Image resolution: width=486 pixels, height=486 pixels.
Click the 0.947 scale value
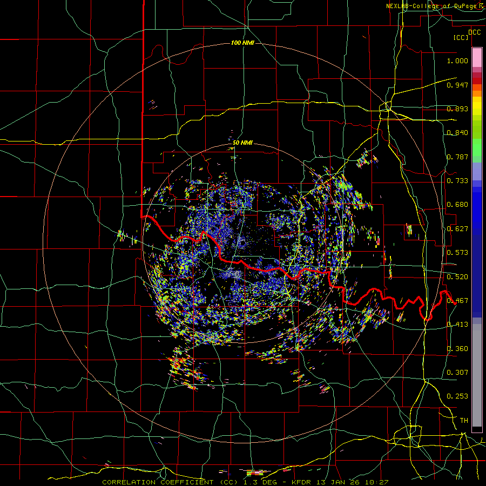click(x=457, y=85)
